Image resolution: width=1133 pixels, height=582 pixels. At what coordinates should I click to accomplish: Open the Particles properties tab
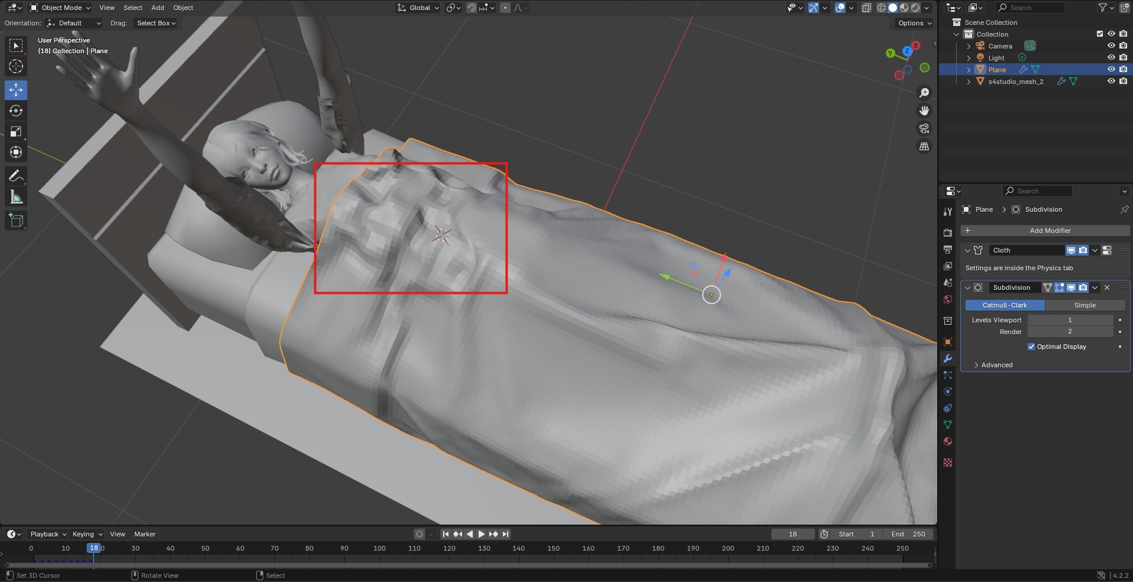(x=948, y=375)
